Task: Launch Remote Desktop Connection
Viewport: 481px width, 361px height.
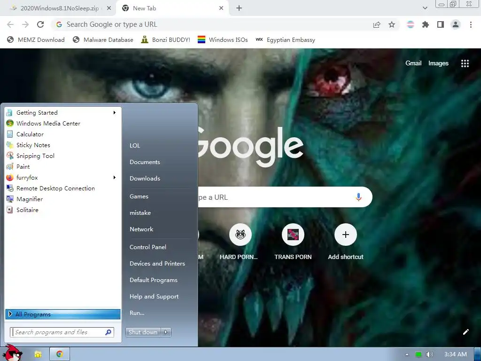Action: click(63, 188)
